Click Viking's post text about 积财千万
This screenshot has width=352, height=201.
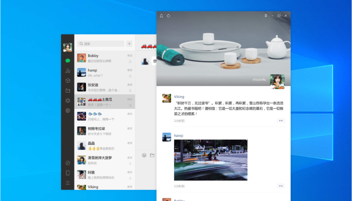(x=229, y=109)
